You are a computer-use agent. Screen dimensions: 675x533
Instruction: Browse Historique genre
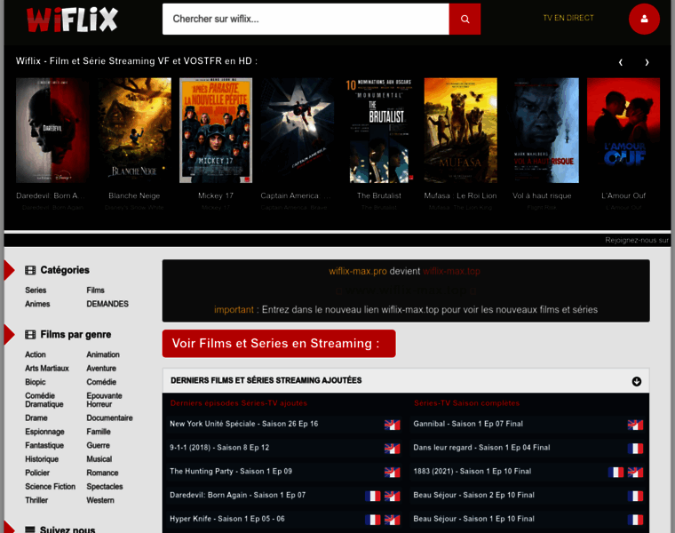tap(42, 459)
